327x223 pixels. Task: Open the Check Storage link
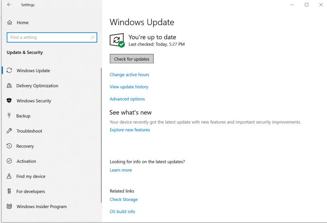coord(123,200)
